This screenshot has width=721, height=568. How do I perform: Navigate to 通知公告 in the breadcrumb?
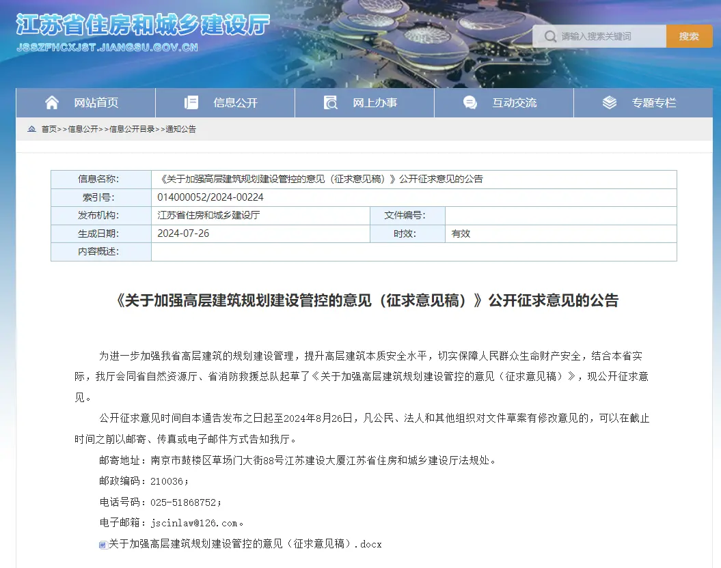[x=180, y=128]
